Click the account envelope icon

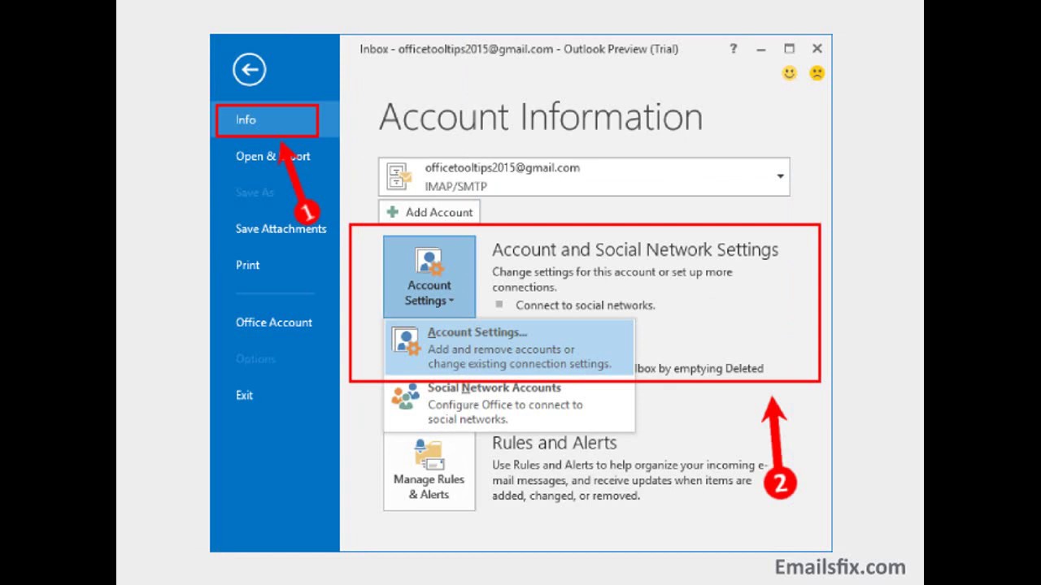pyautogui.click(x=399, y=176)
